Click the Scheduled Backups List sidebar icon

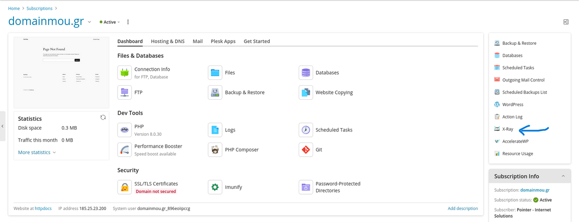pyautogui.click(x=497, y=92)
